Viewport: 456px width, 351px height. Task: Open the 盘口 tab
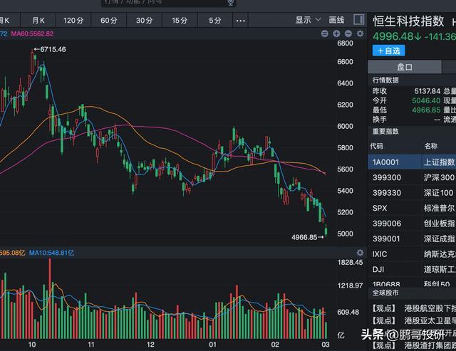click(405, 66)
